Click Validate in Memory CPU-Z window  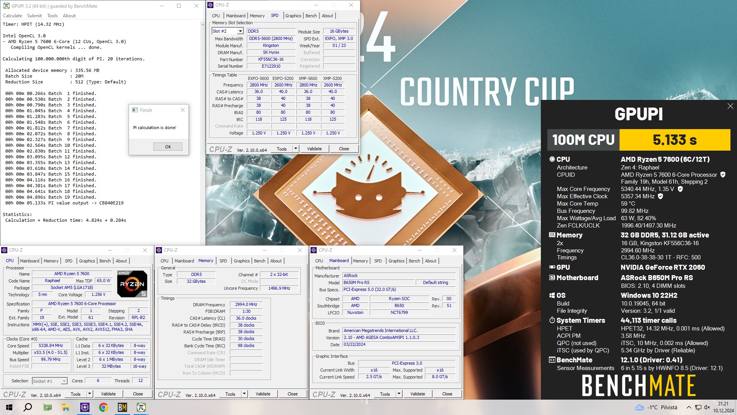tap(263, 394)
